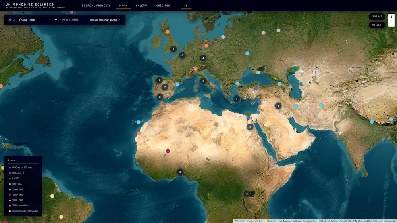Open the cluster of 2 in West Africa

[x=180, y=172]
